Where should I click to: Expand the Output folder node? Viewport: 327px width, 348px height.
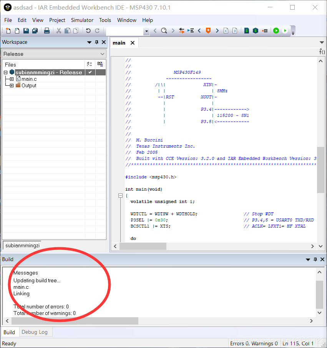coord(12,85)
